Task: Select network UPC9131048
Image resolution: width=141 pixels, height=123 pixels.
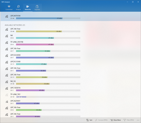Action: pos(15,61)
